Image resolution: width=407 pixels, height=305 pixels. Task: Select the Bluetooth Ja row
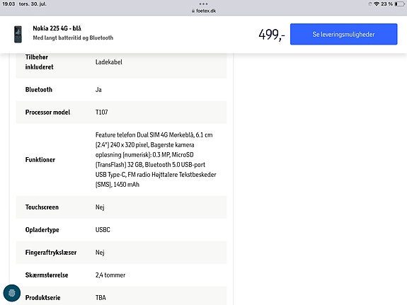(x=121, y=90)
